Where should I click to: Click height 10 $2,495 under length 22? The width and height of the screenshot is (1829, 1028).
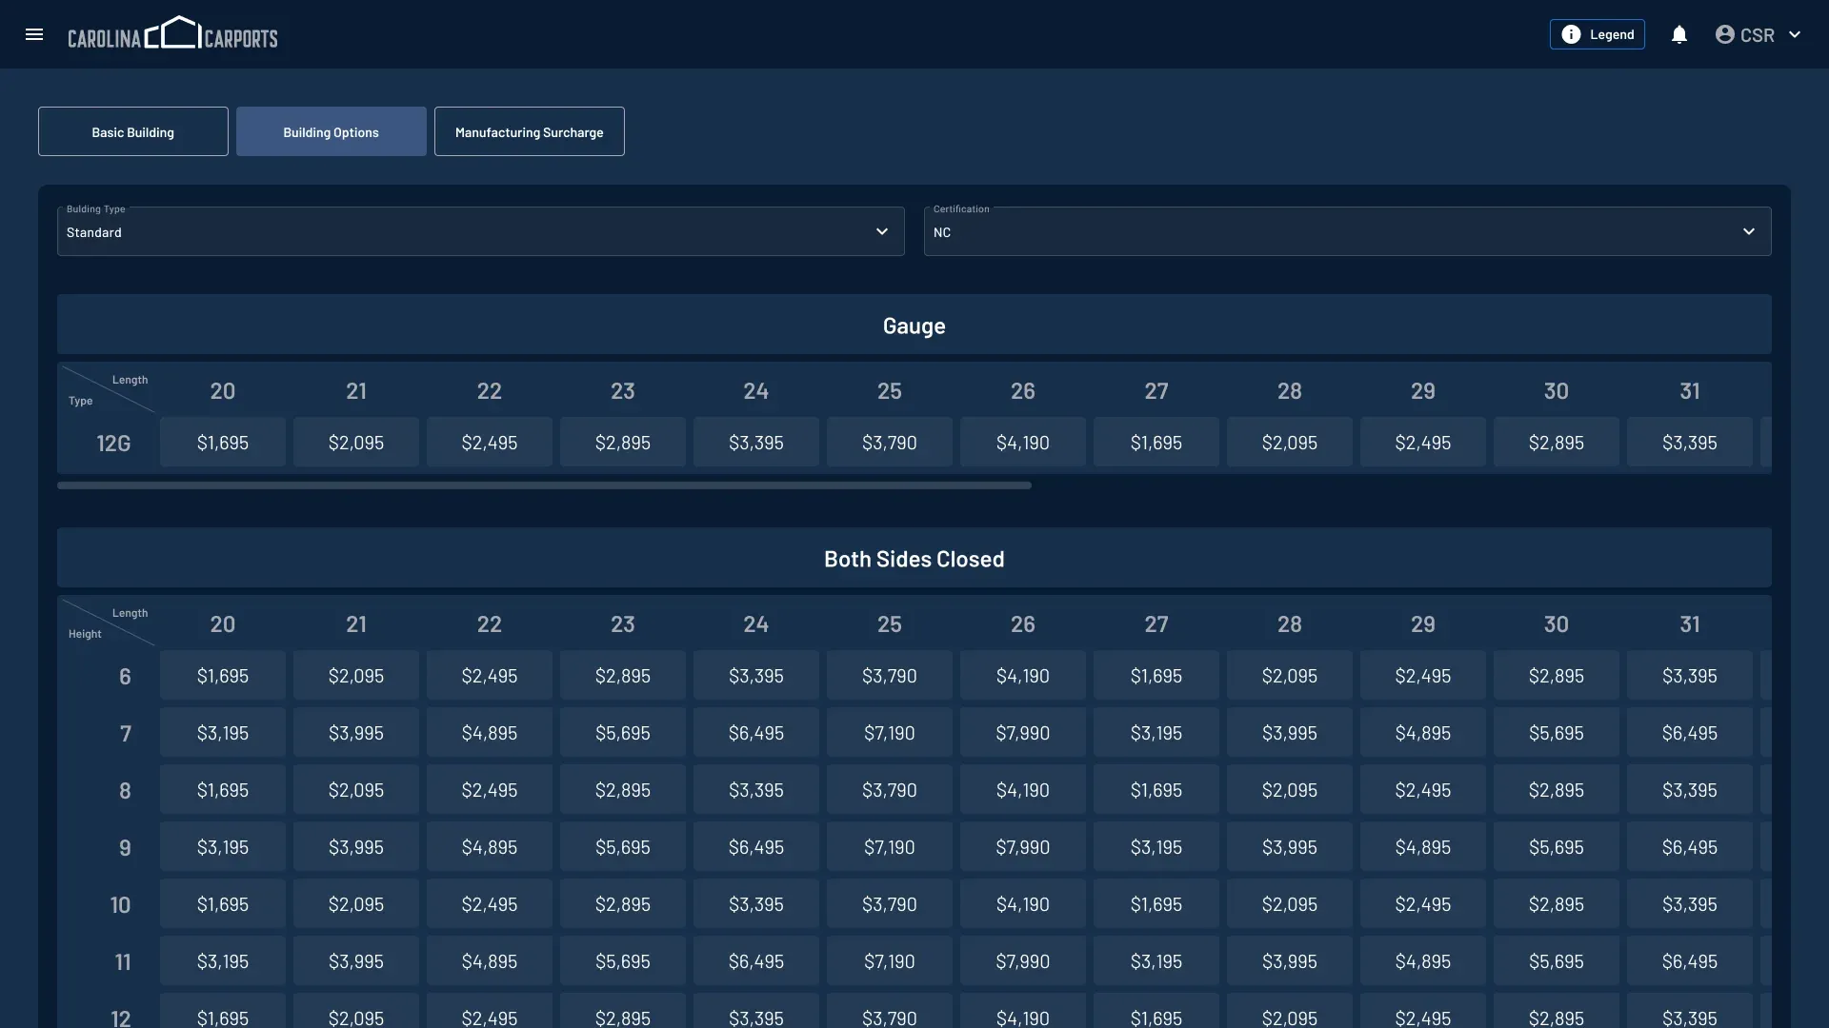pos(490,903)
